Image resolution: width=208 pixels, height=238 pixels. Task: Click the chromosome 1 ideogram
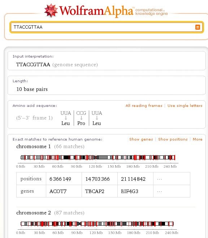(x=98, y=158)
